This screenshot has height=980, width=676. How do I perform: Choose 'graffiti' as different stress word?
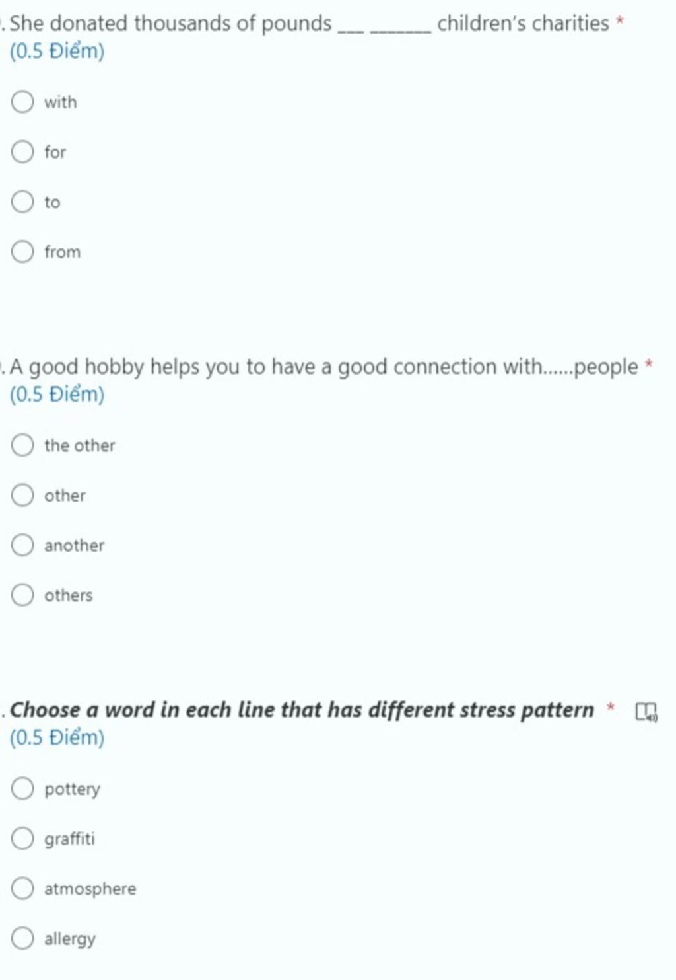[22, 838]
